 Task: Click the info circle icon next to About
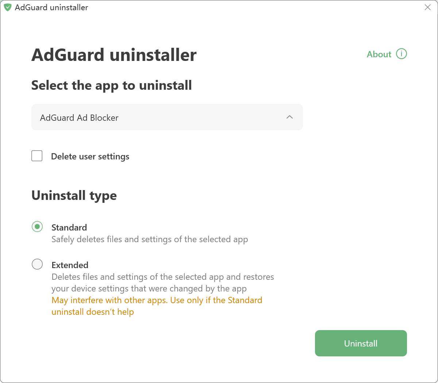click(x=401, y=54)
